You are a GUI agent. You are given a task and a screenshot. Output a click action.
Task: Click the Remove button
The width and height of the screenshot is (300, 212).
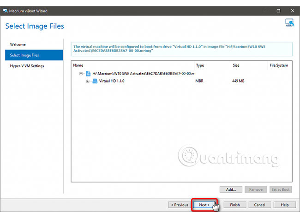click(x=256, y=189)
